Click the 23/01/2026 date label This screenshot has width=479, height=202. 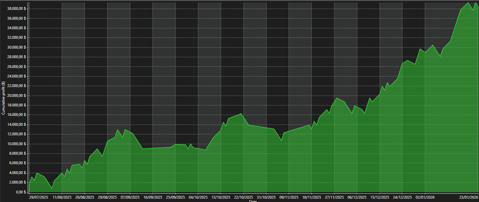(x=469, y=197)
